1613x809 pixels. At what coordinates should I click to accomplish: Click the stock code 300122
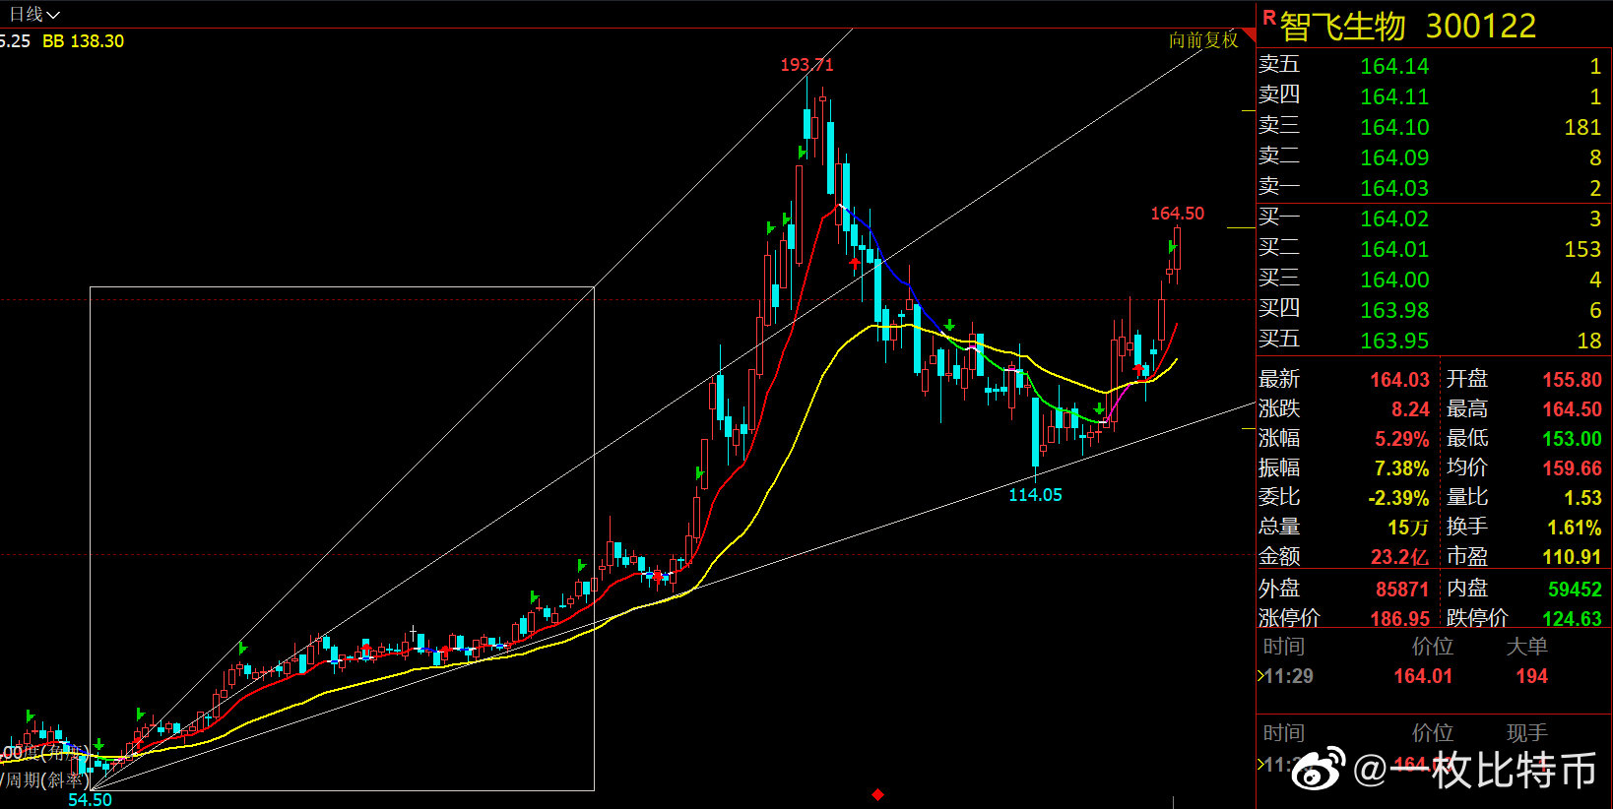click(x=1481, y=27)
